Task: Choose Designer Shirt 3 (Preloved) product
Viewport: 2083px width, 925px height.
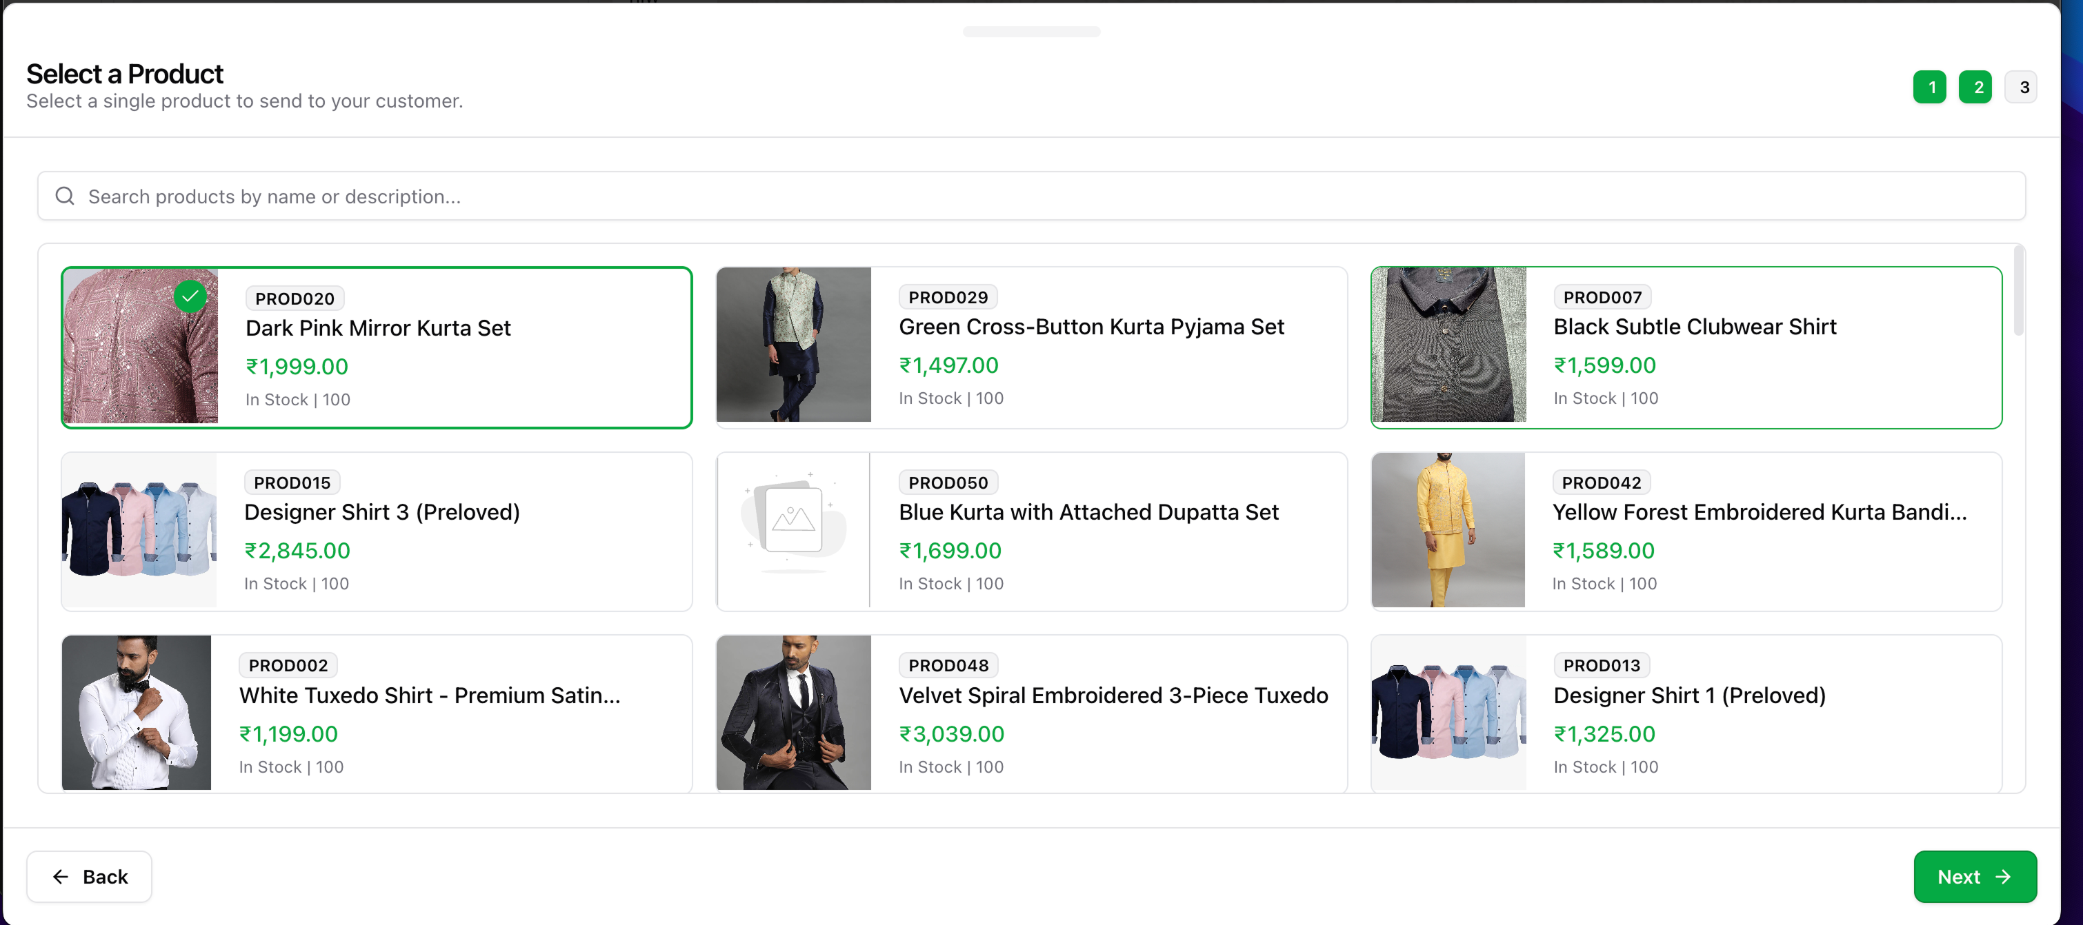Action: coord(381,512)
